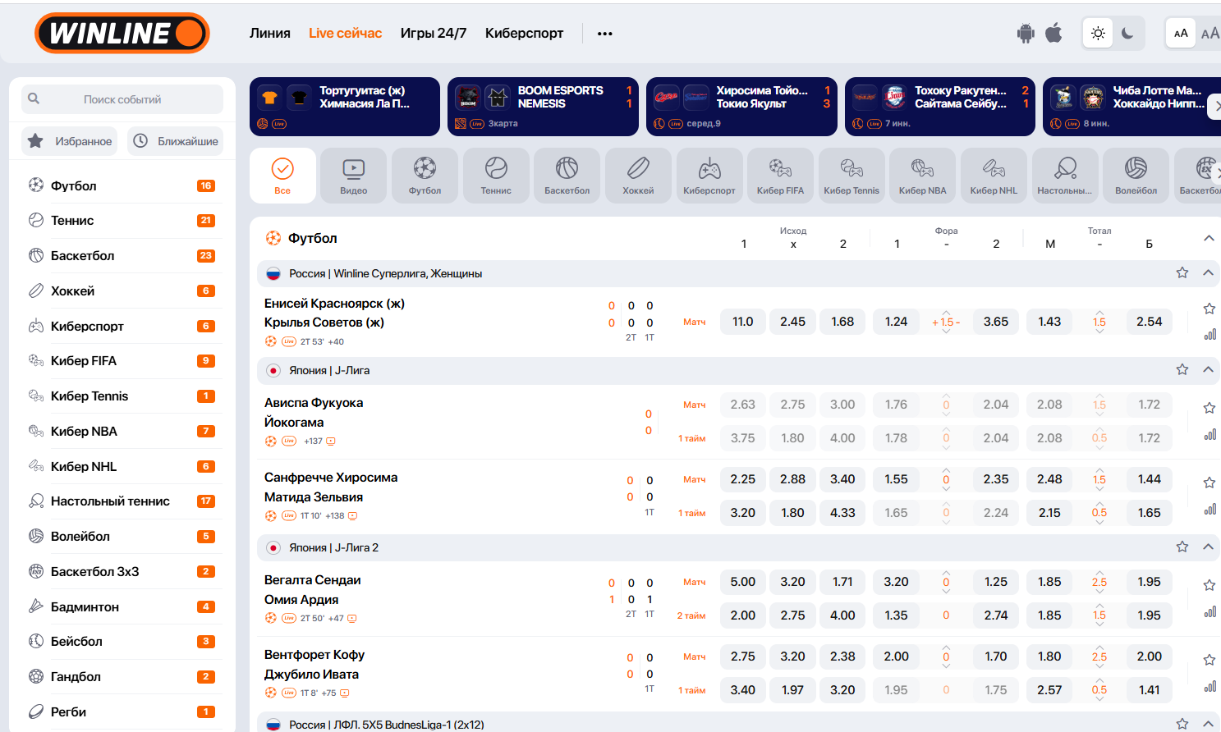The height and width of the screenshot is (732, 1221).
Task: Select the Кибер NHL filter tab
Action: [x=994, y=176]
